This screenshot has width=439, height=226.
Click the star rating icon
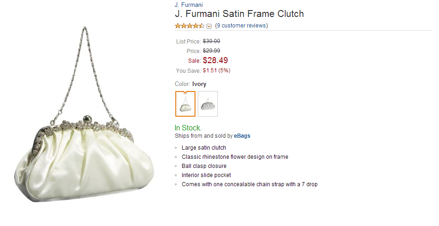190,26
